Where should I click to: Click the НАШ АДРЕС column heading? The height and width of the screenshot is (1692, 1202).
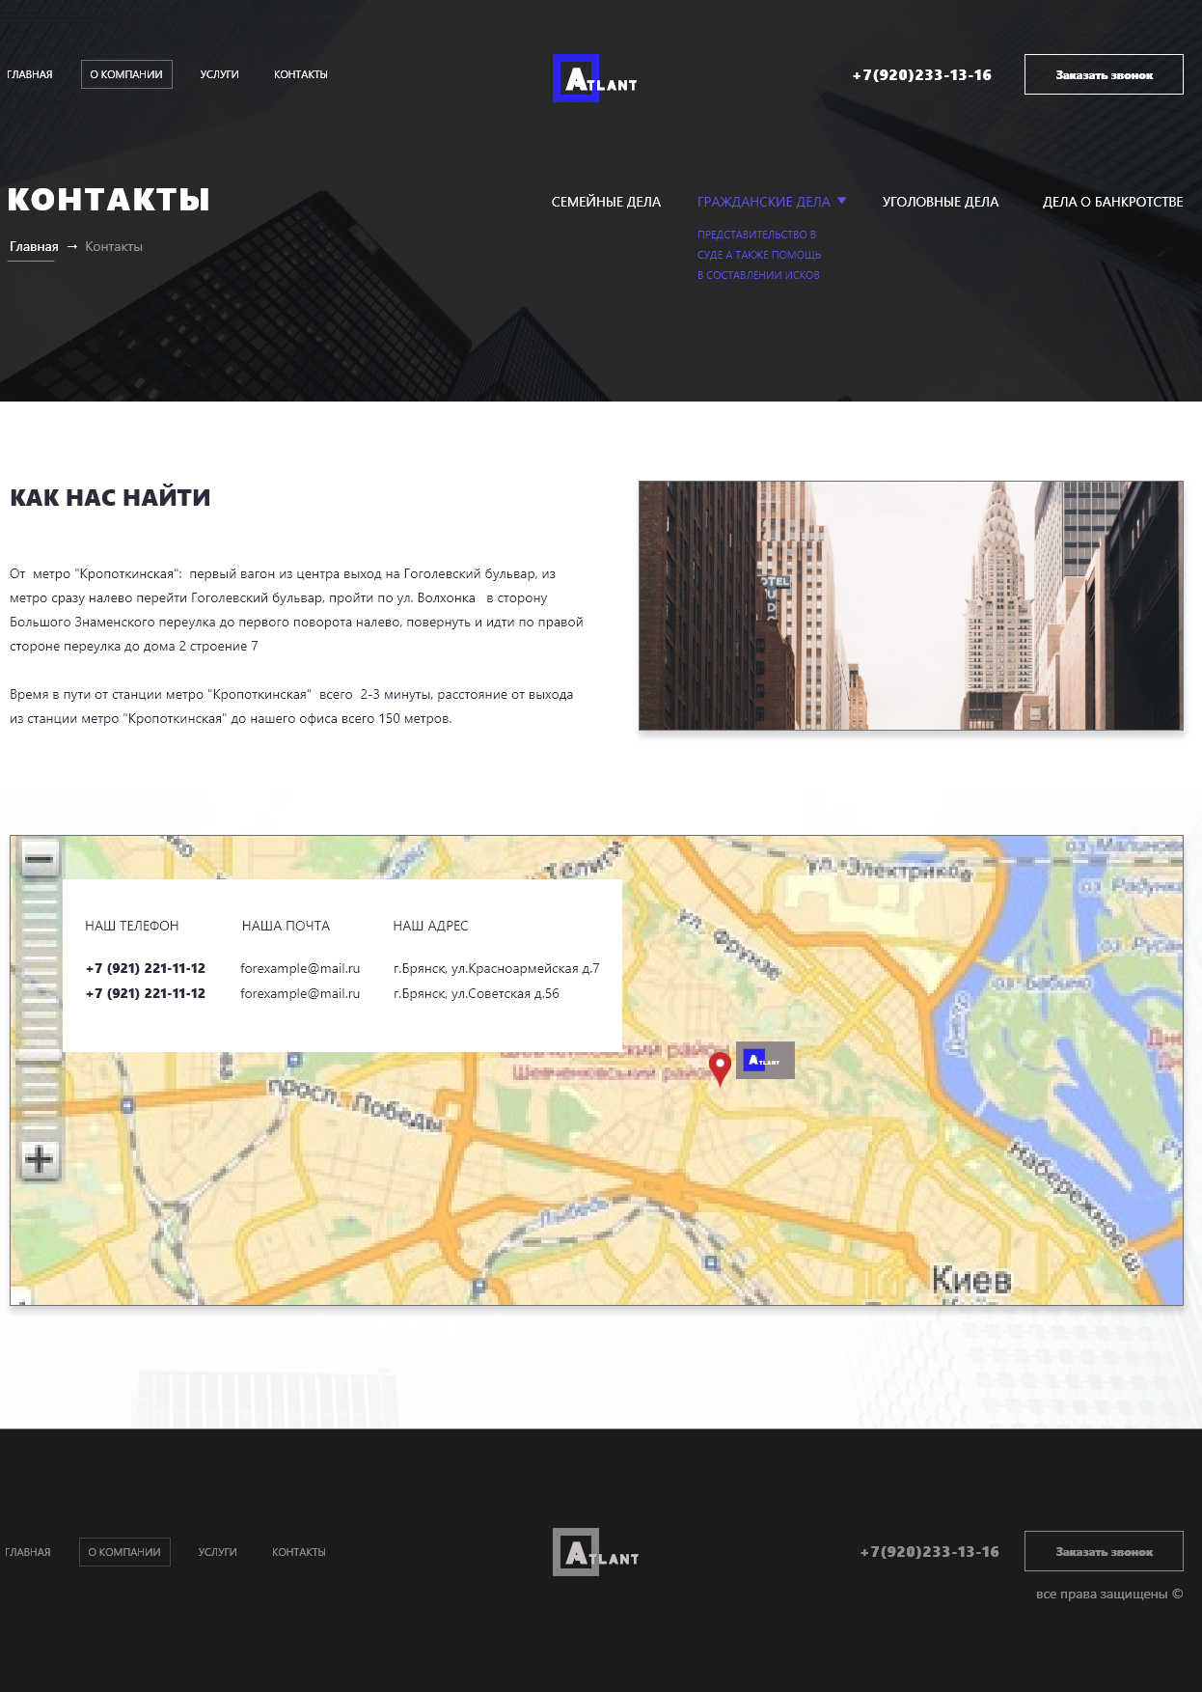(430, 926)
